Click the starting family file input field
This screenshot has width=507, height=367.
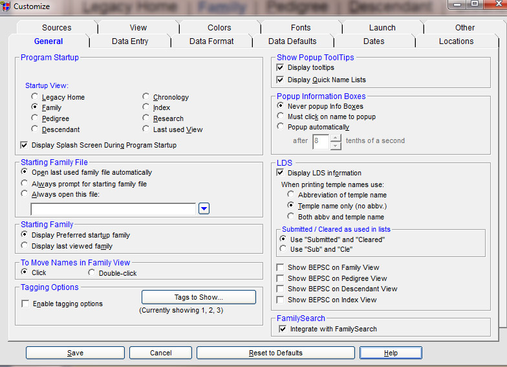(x=113, y=209)
